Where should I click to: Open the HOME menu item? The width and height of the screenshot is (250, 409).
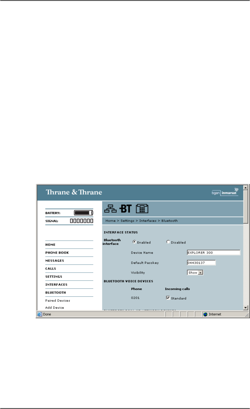point(50,245)
